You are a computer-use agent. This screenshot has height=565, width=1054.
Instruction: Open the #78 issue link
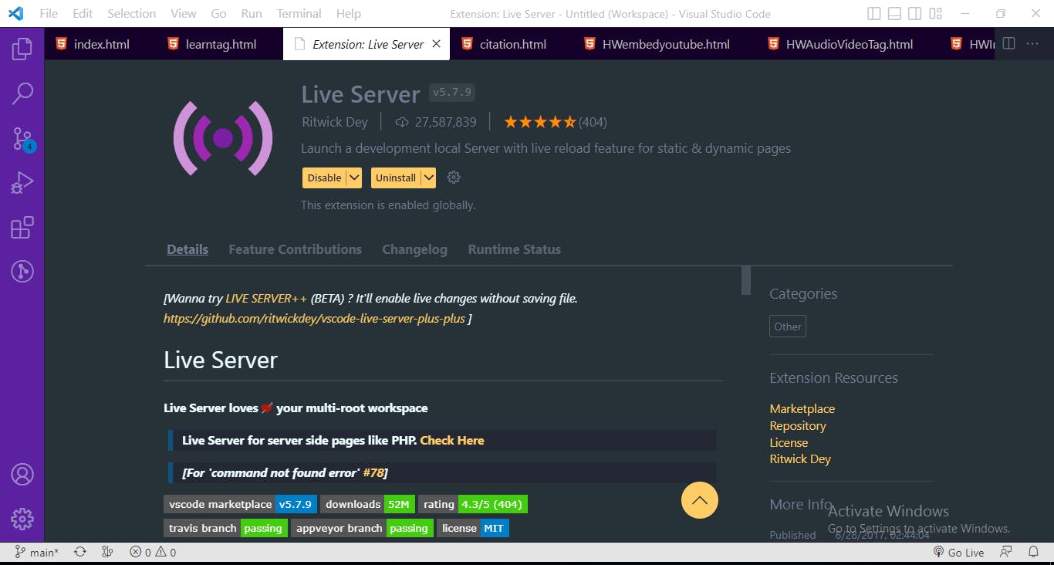(373, 473)
